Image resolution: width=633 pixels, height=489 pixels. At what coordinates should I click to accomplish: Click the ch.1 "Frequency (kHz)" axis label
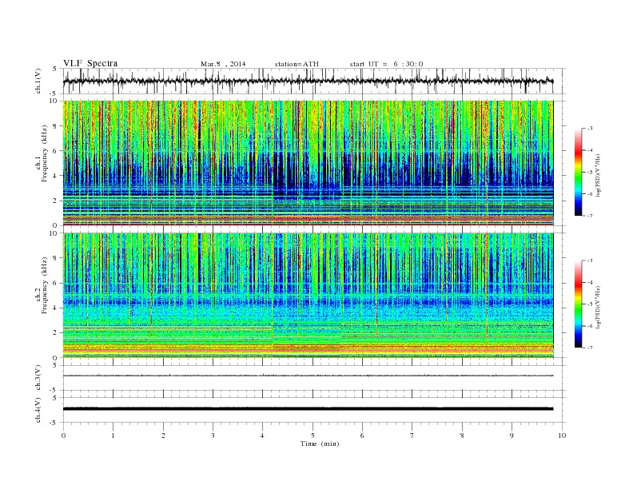[44, 153]
